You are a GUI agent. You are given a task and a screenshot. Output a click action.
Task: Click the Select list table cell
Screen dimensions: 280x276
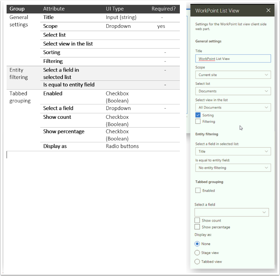click(x=54, y=35)
